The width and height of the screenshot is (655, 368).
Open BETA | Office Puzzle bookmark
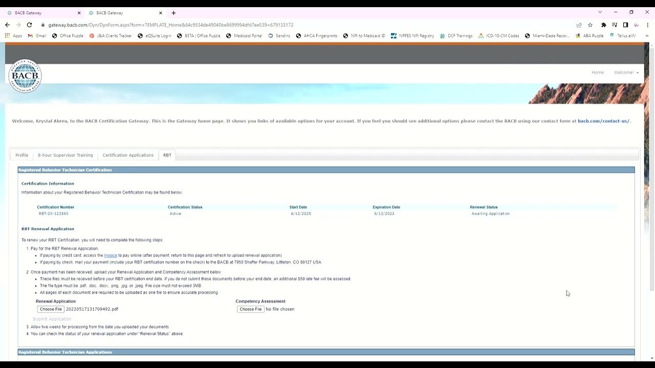coord(199,36)
